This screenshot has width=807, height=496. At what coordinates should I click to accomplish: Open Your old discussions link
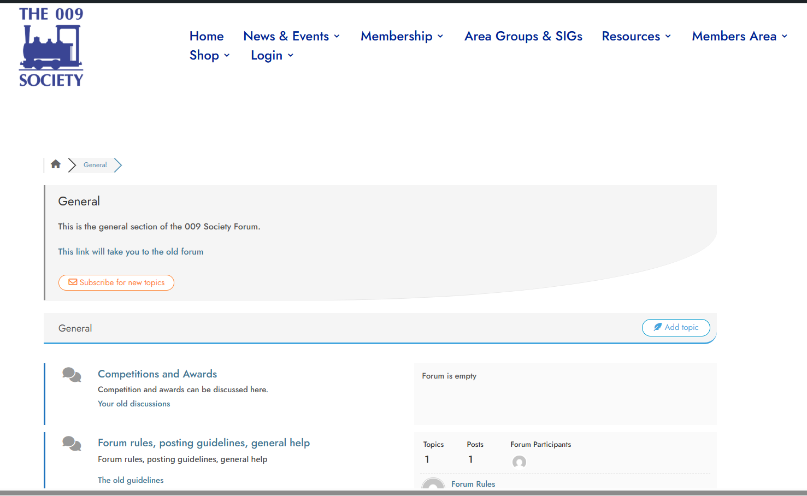pos(134,404)
